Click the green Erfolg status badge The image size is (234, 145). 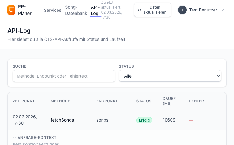pyautogui.click(x=144, y=120)
